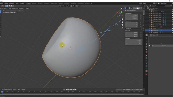Open the Material properties tab icon
Image resolution: width=173 pixels, height=97 pixels.
point(147,71)
